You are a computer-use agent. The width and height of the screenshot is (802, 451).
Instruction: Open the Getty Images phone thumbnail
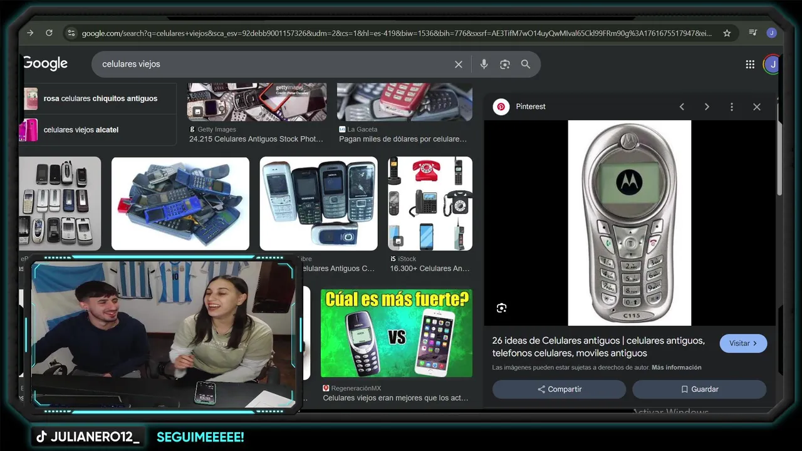(257, 101)
